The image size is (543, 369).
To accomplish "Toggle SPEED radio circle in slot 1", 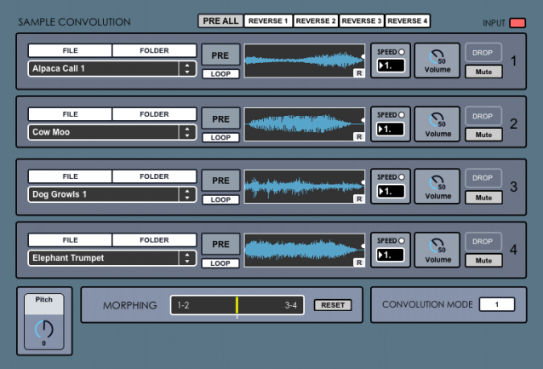I will point(402,52).
